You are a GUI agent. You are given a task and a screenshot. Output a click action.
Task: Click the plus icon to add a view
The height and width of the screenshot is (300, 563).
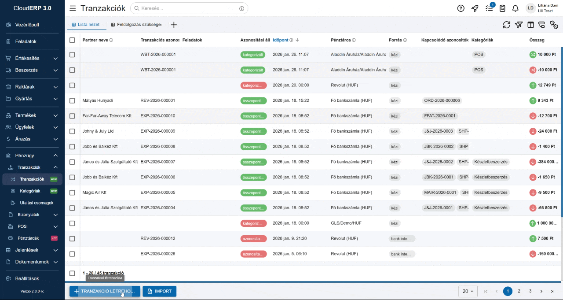174,25
